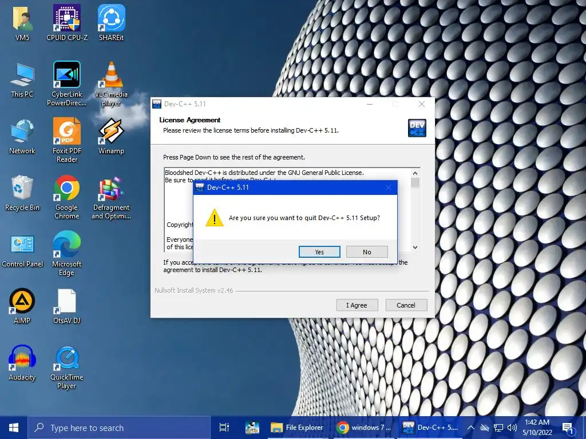The width and height of the screenshot is (586, 439).
Task: Show hidden system tray icons
Action: [x=471, y=428]
